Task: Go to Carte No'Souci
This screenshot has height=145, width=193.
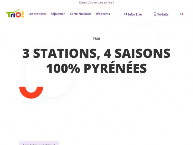Action: 80,14
